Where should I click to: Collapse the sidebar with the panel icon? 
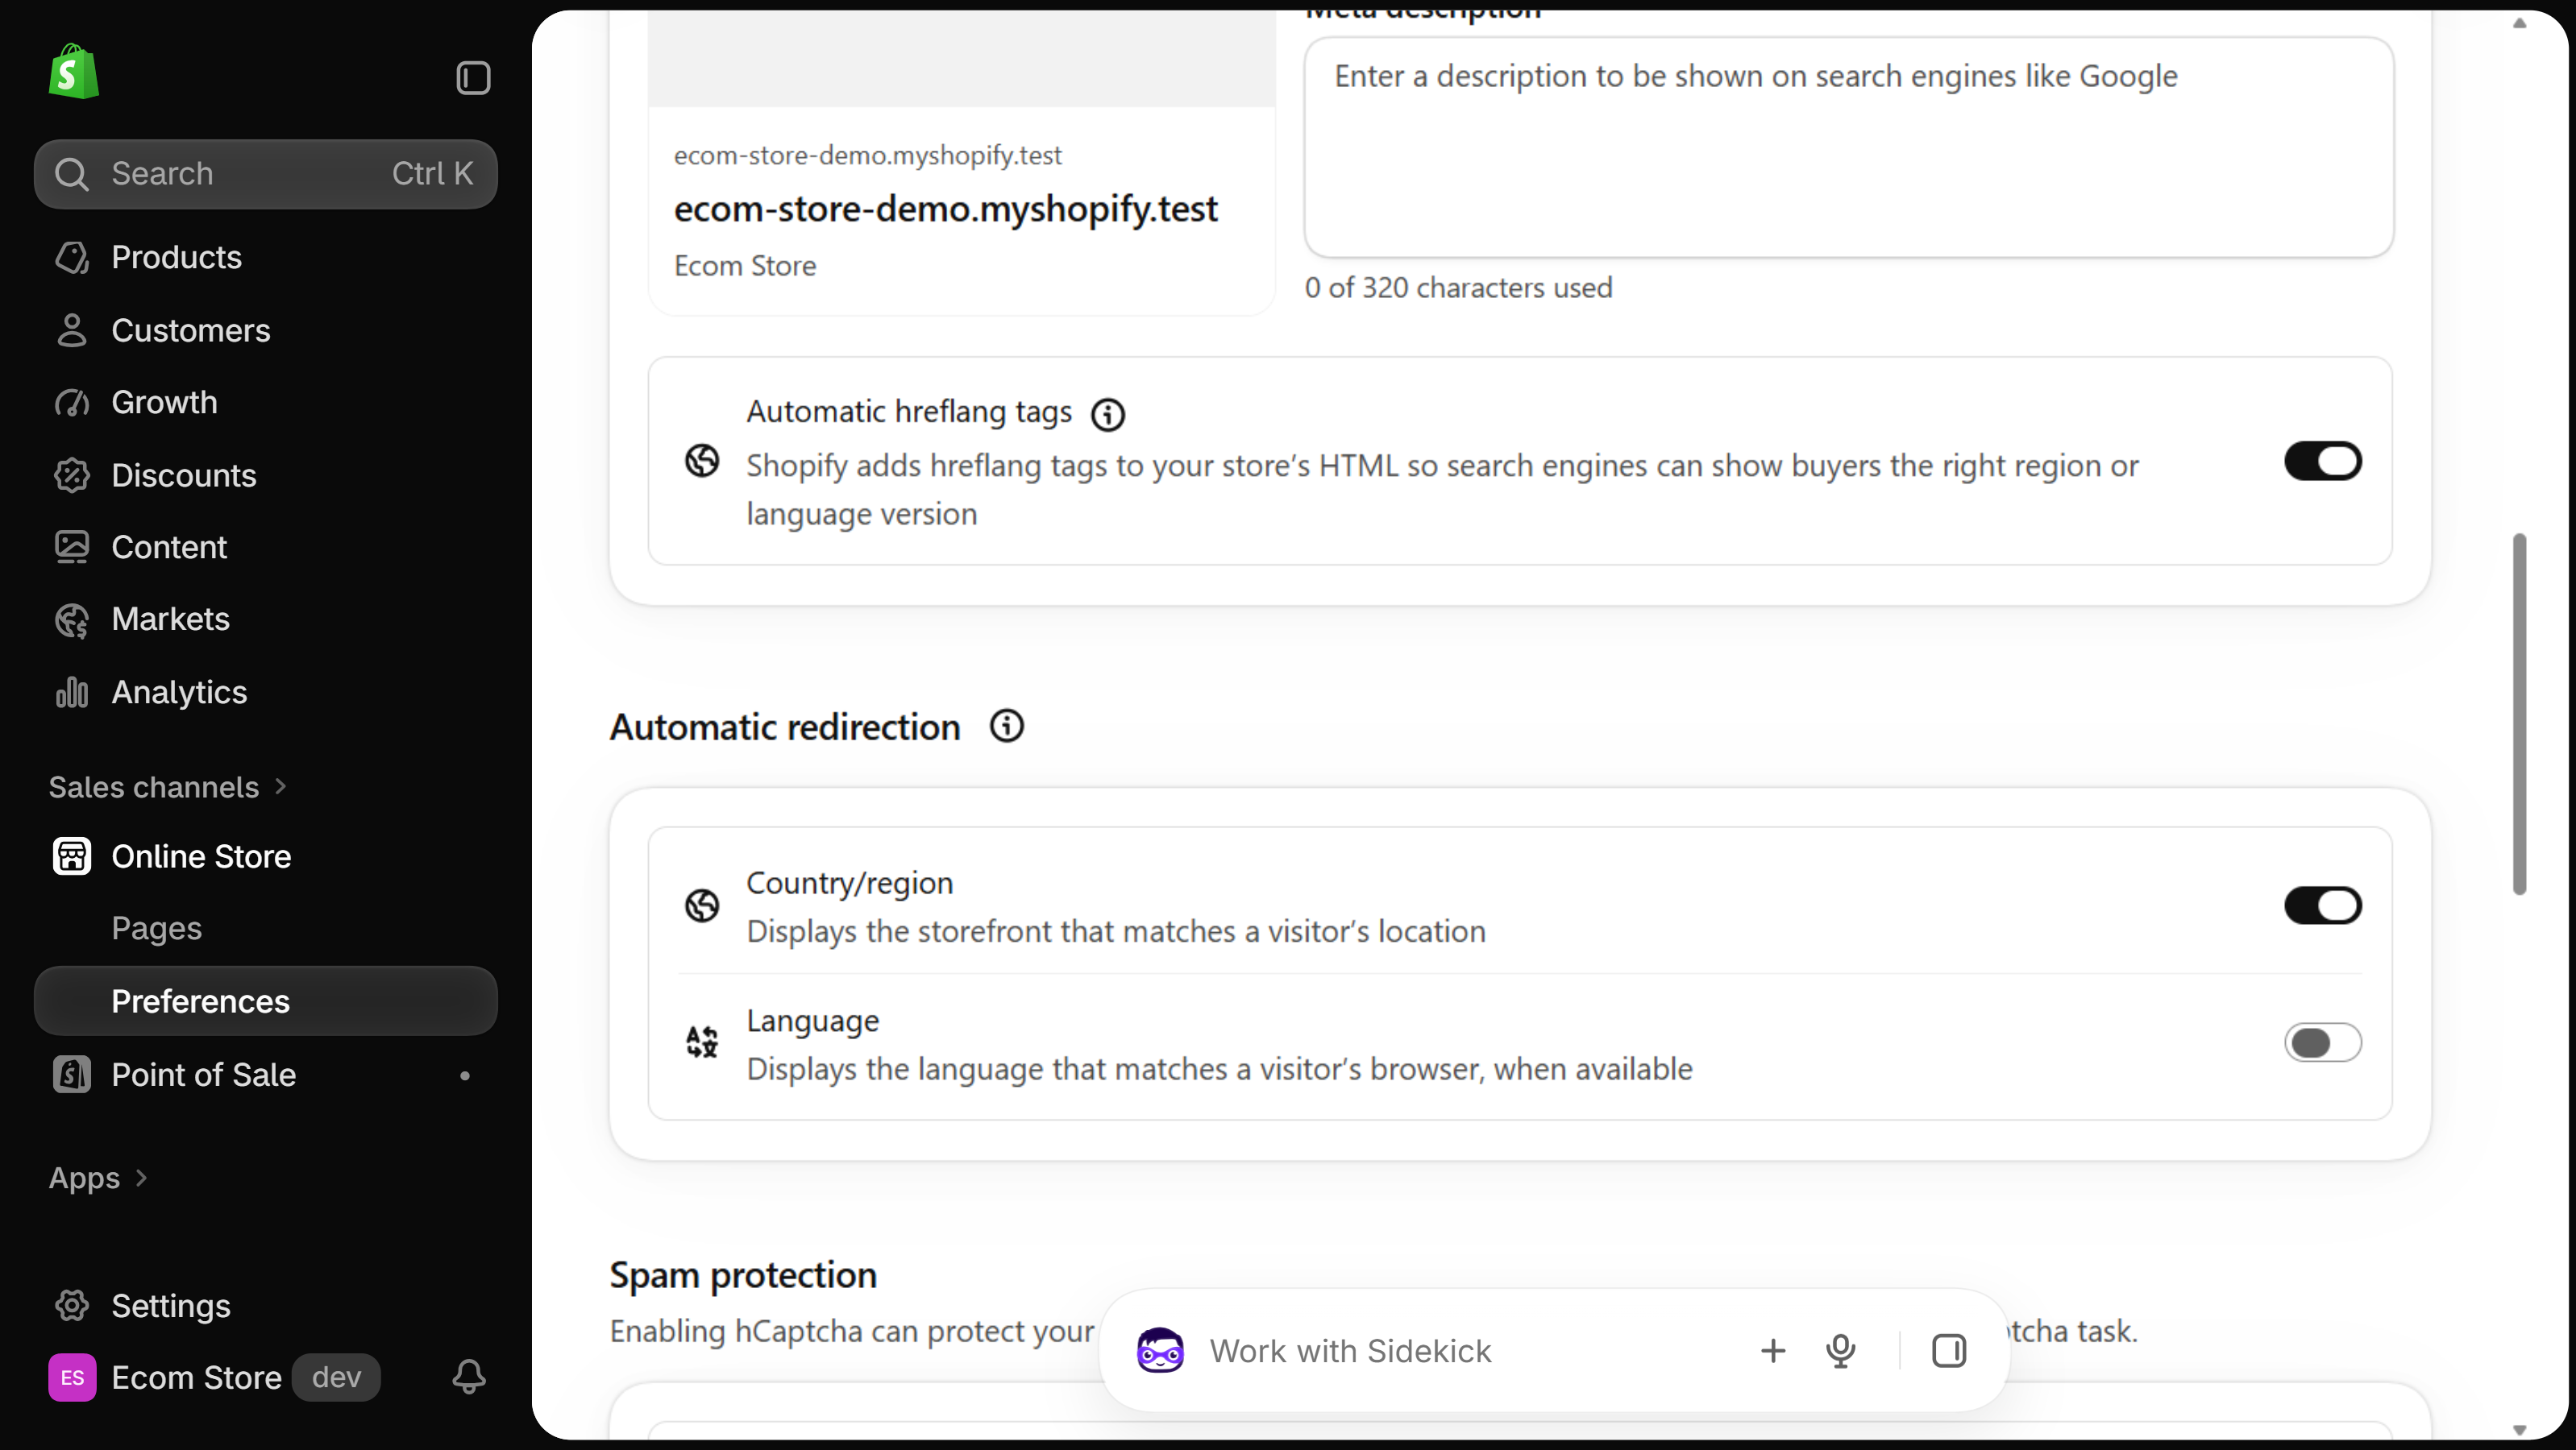pos(473,78)
